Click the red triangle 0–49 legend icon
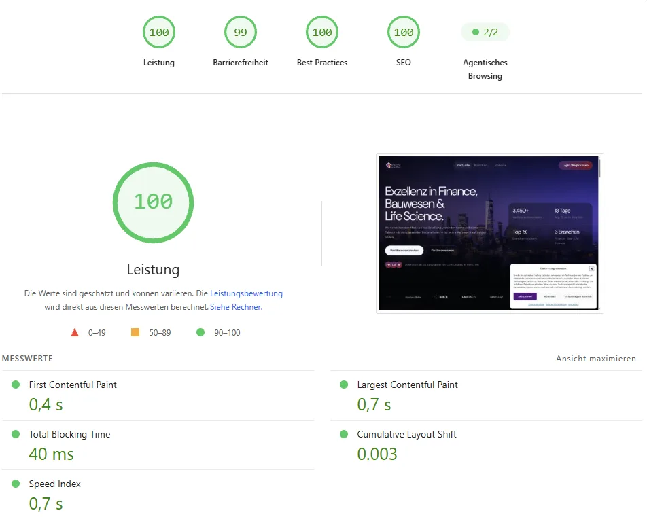647x517 pixels. point(75,333)
